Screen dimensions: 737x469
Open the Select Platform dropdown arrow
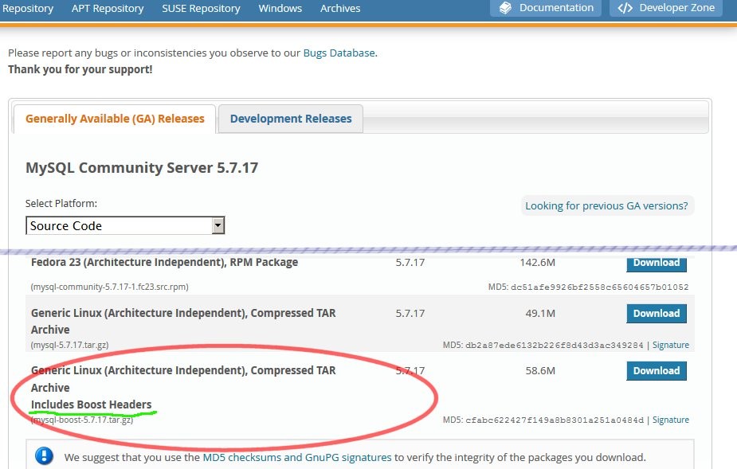pyautogui.click(x=218, y=225)
